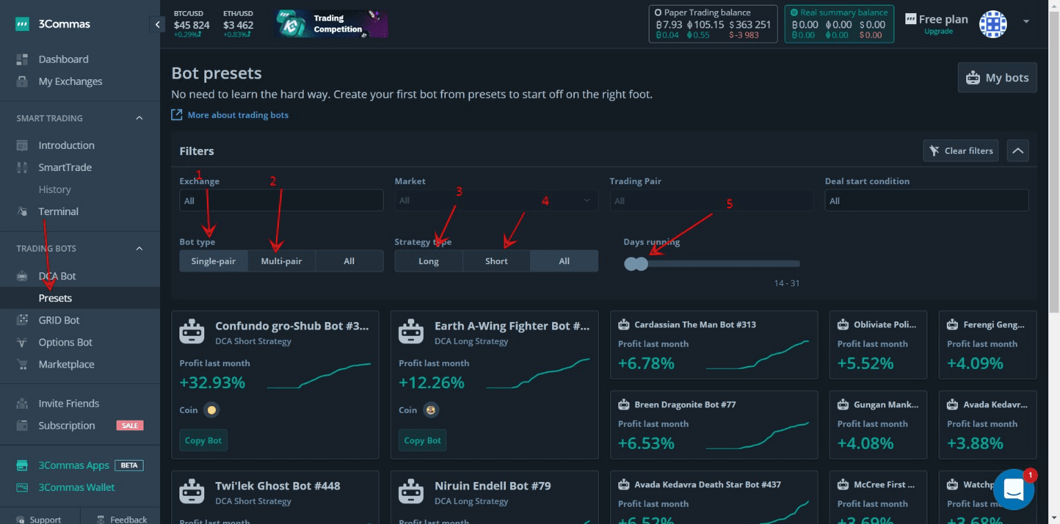Collapse the Filters panel chevron
1060x524 pixels.
coord(1017,150)
